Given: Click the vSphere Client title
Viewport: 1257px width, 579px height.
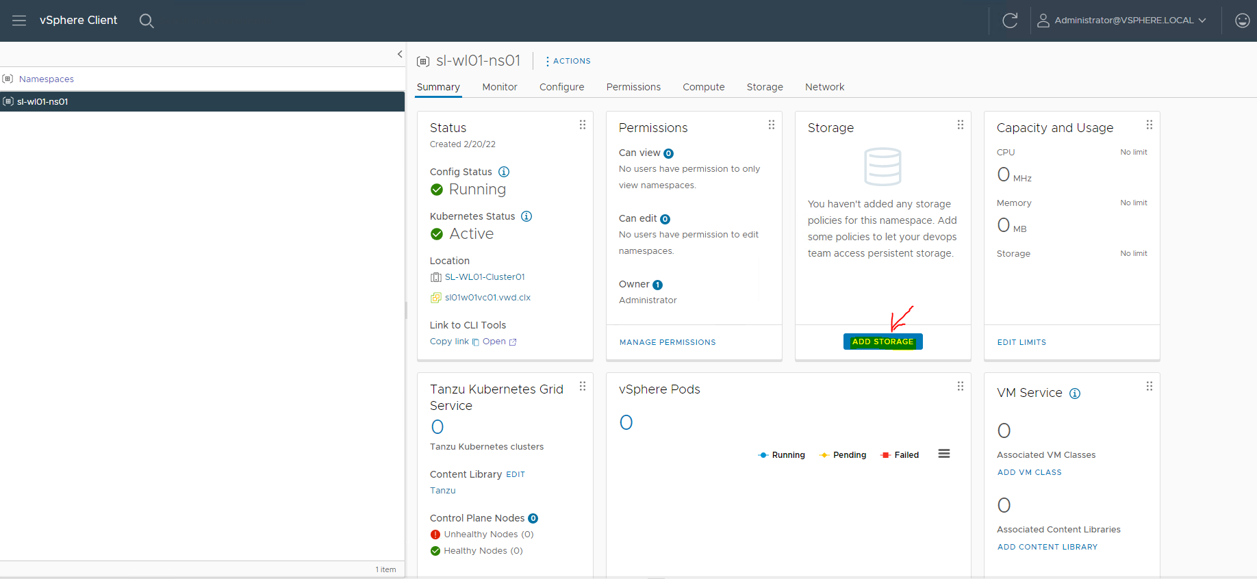Looking at the screenshot, I should [79, 21].
